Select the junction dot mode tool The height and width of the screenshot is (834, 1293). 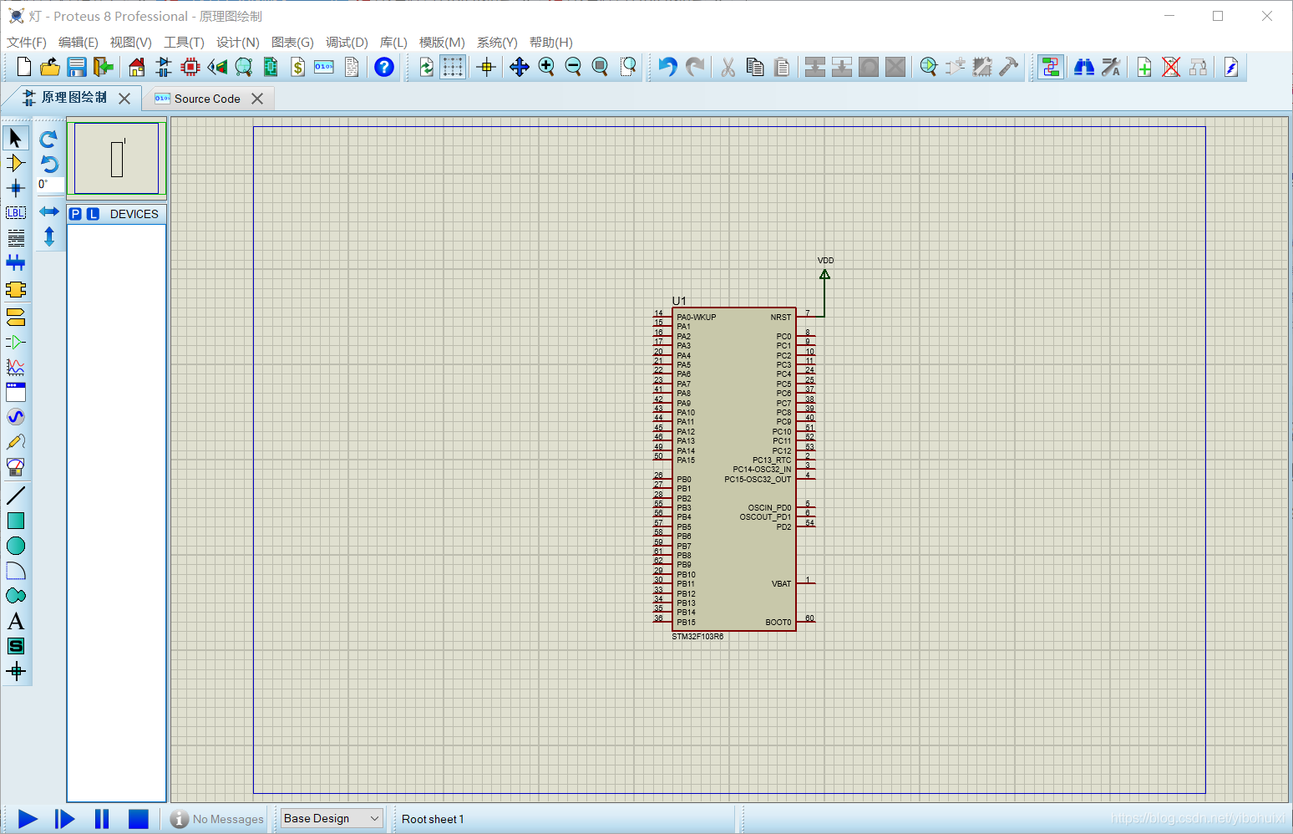[16, 188]
